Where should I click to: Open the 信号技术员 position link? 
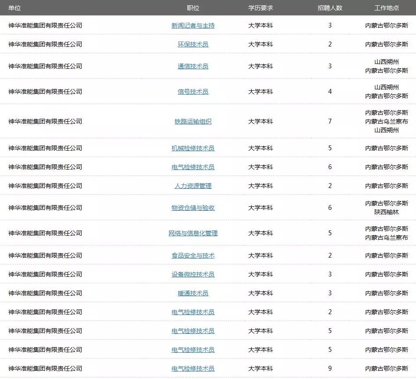tap(193, 92)
